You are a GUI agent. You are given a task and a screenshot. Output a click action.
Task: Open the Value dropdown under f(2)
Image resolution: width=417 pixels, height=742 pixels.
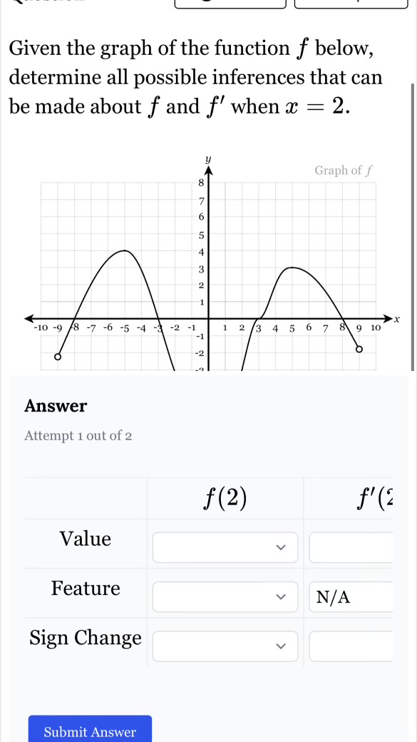[x=225, y=547]
